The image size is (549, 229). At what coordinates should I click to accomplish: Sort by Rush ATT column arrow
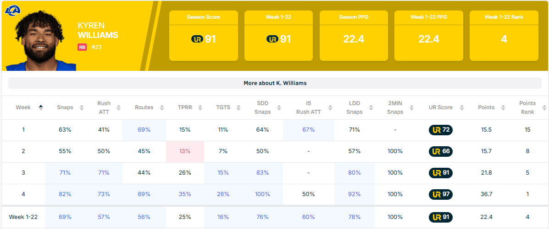119,107
